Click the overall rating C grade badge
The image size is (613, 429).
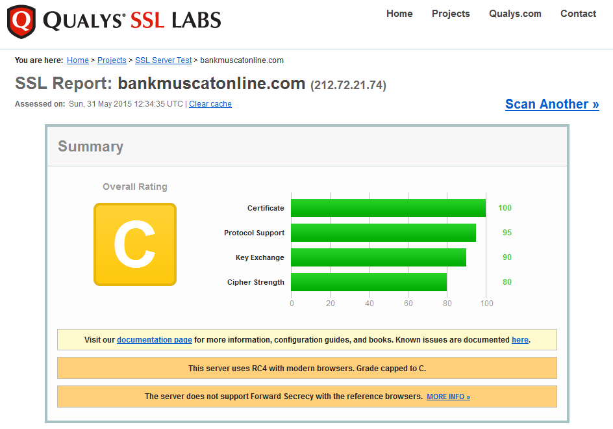point(135,244)
